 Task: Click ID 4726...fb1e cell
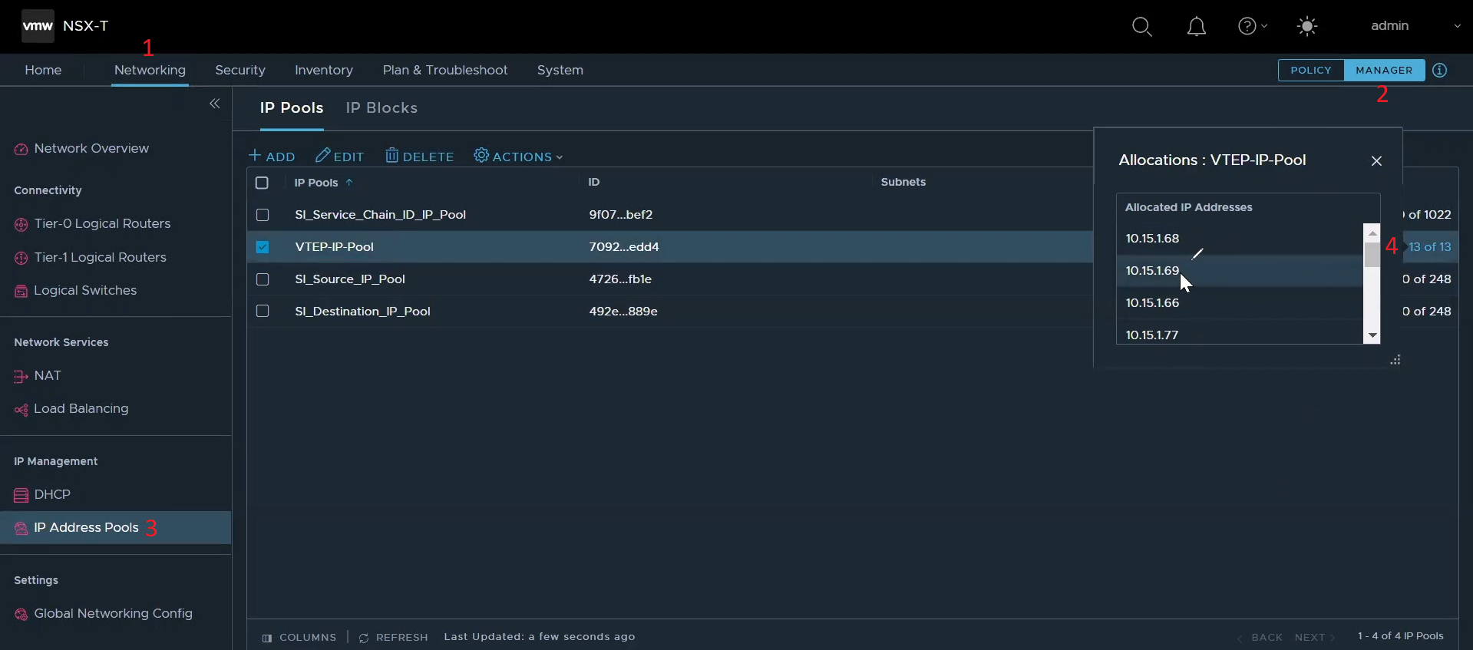click(x=620, y=279)
